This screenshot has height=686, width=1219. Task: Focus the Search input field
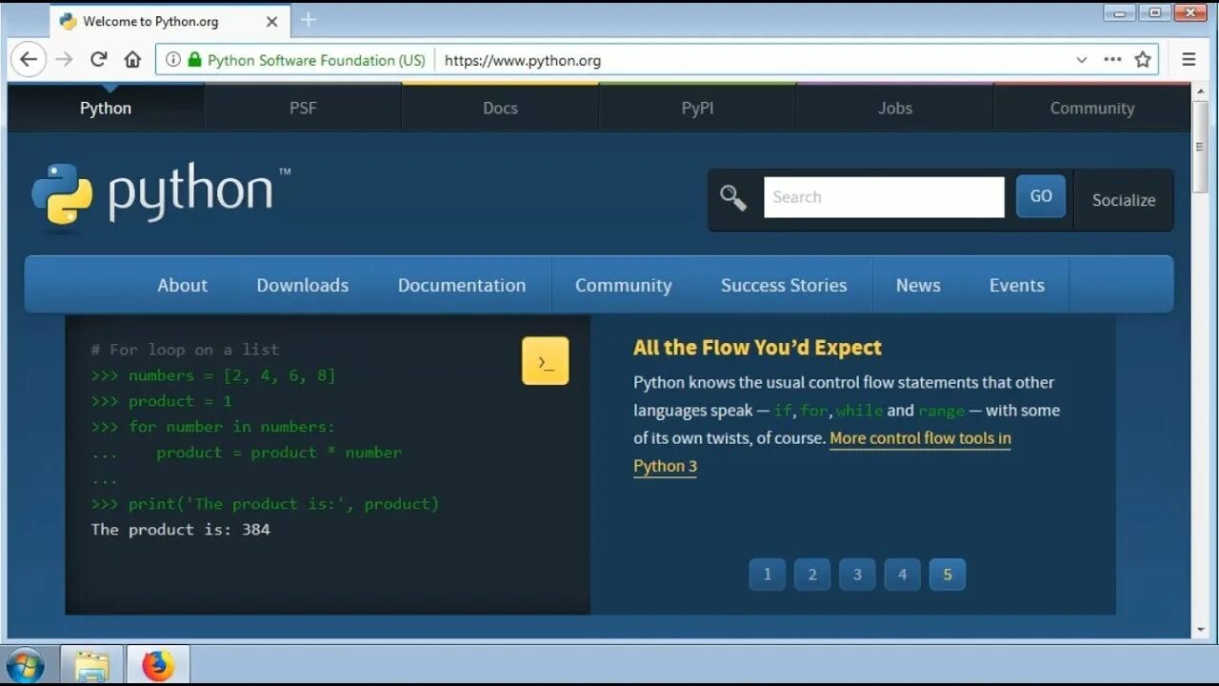click(x=884, y=197)
